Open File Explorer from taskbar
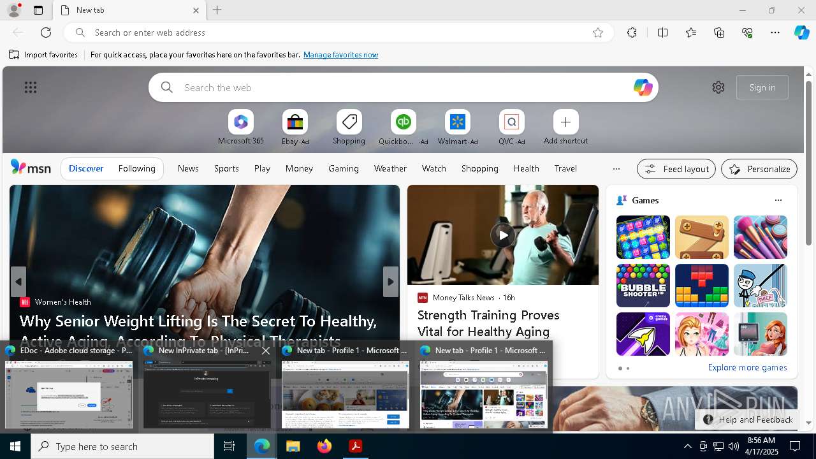The image size is (816, 459). pos(293,446)
